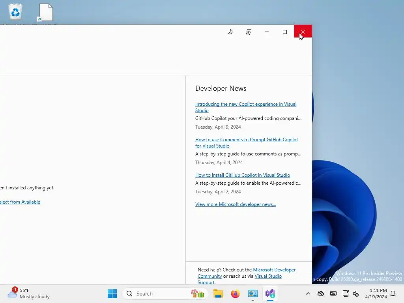Viewport: 404px width, 303px height.
Task: Minimize the Visual Studio Installer window
Action: pyautogui.click(x=267, y=32)
